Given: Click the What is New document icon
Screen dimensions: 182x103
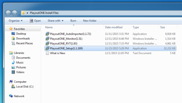Looking at the screenshot, I should click(47, 53).
